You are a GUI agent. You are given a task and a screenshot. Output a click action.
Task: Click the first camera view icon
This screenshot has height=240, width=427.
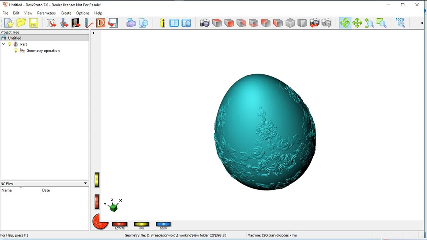(204, 23)
